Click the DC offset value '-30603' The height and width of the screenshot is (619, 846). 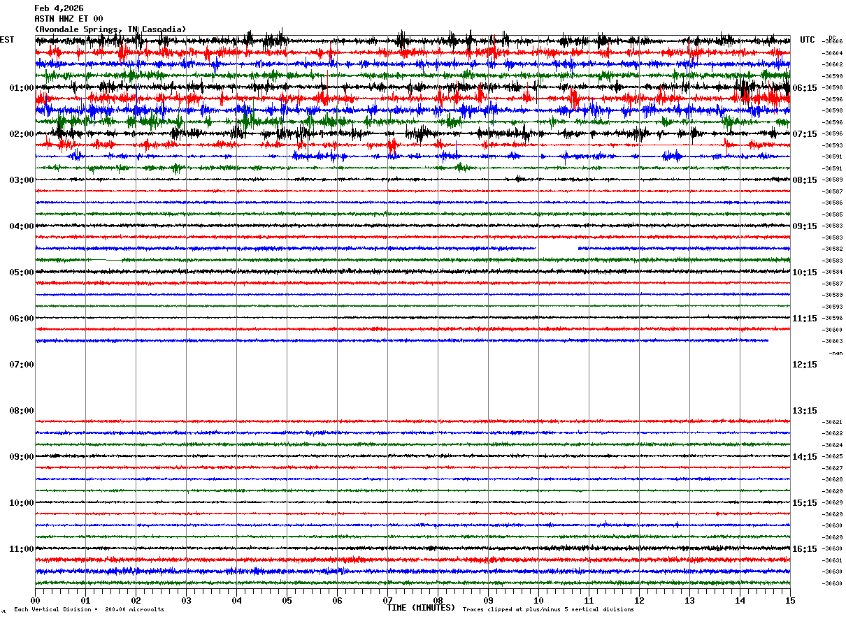pyautogui.click(x=833, y=341)
